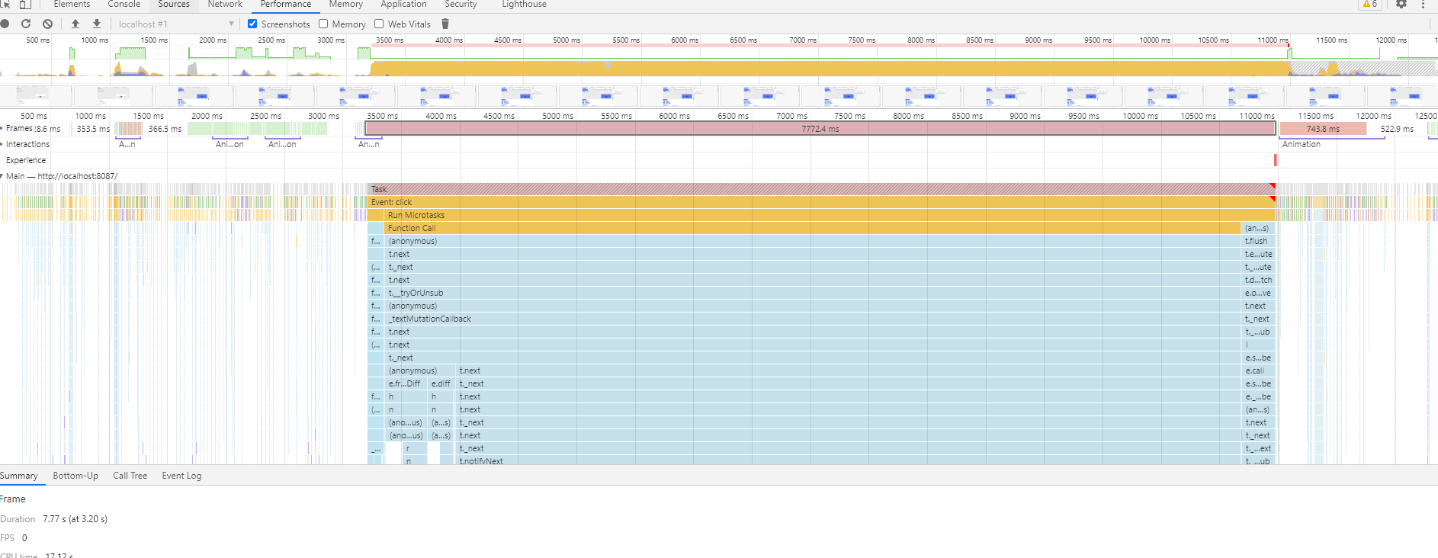Toggle the Screenshots checkbox

click(252, 24)
